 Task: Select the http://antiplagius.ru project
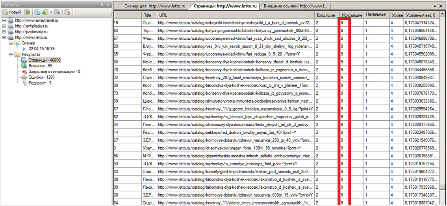point(32,26)
